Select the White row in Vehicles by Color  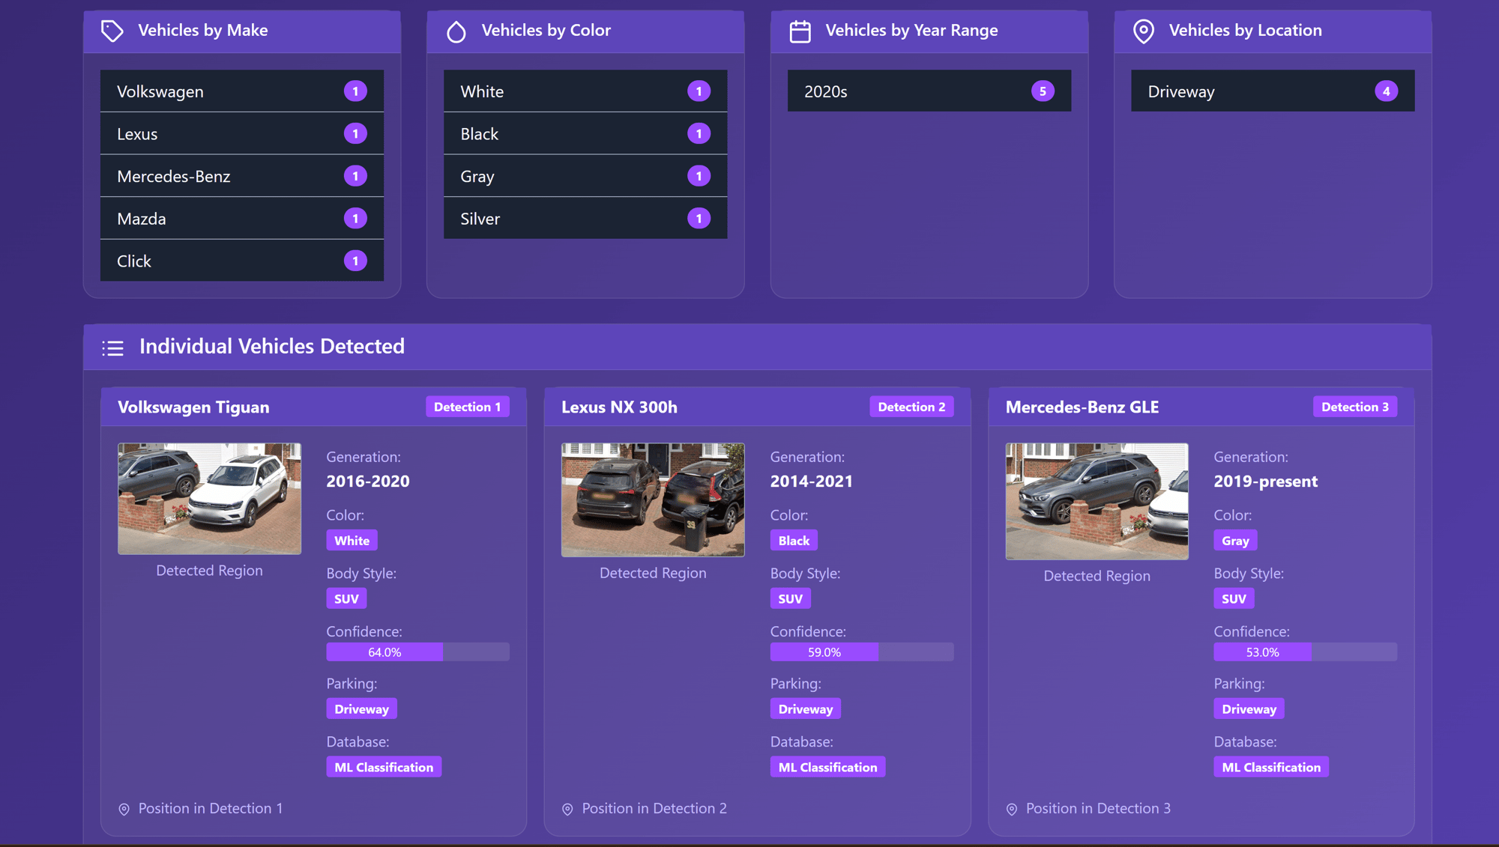click(x=585, y=91)
